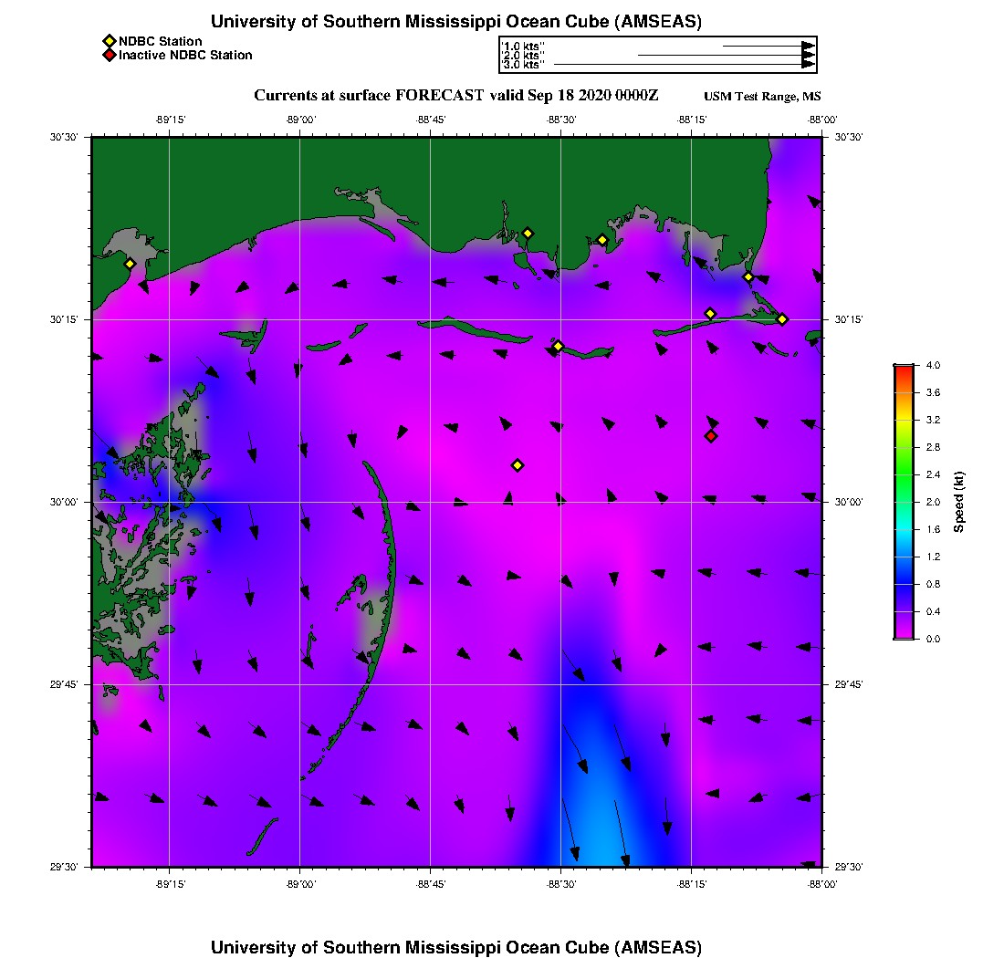
Task: Click the bottom "Ocean Cube (AMSEAS)" footer title
Action: [456, 947]
